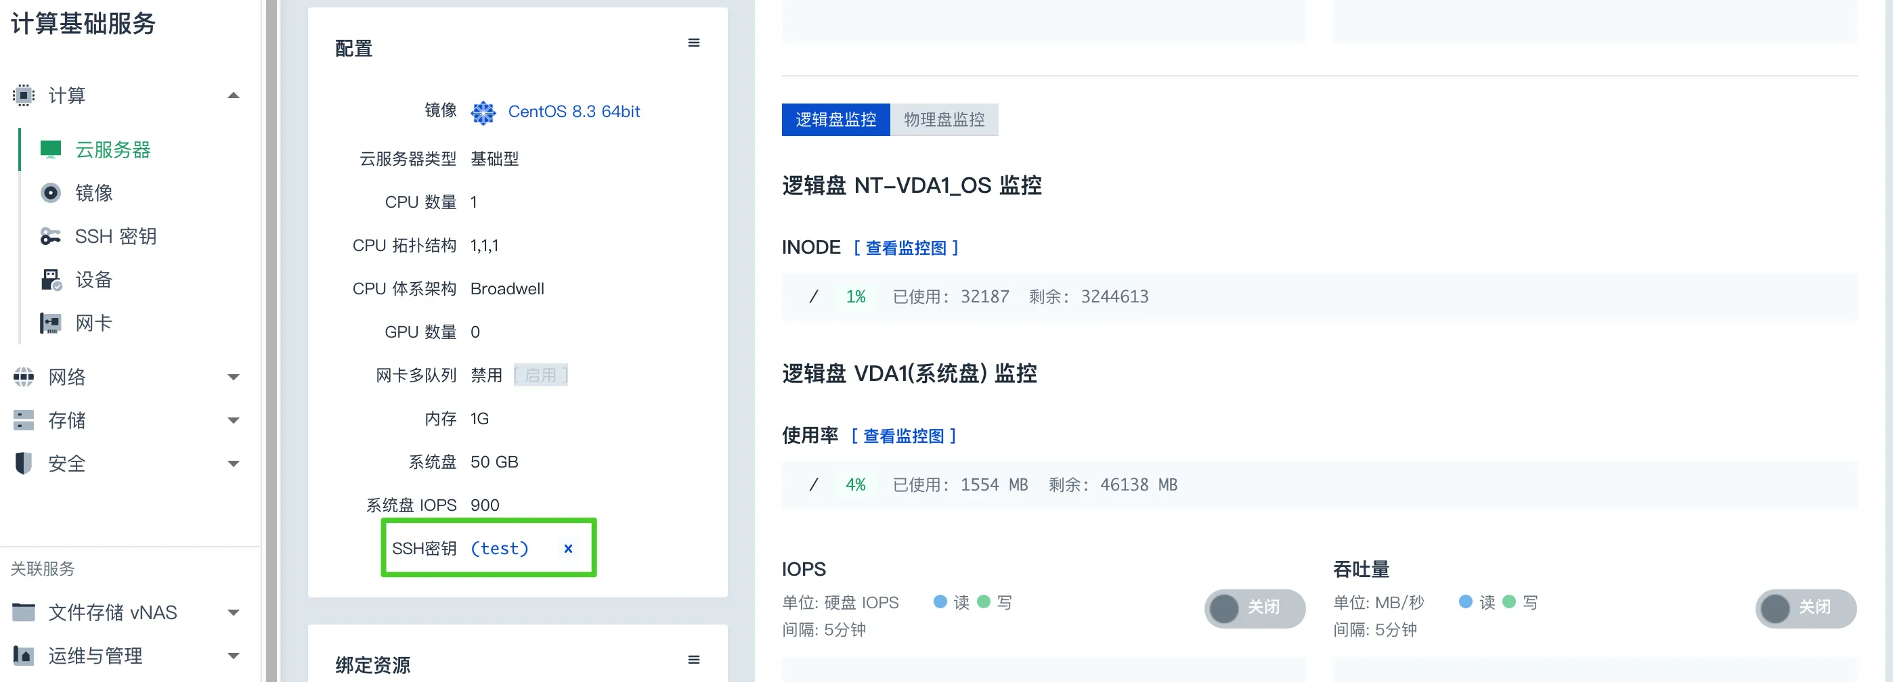The image size is (1893, 682).
Task: Expand the 安全 section arrow
Action: [x=234, y=464]
